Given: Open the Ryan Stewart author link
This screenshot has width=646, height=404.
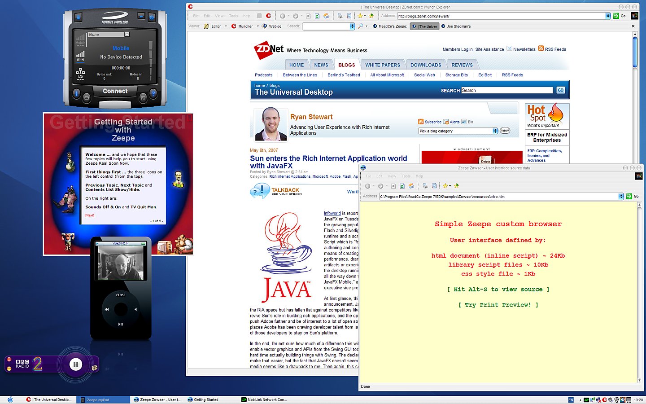Looking at the screenshot, I should tap(311, 117).
